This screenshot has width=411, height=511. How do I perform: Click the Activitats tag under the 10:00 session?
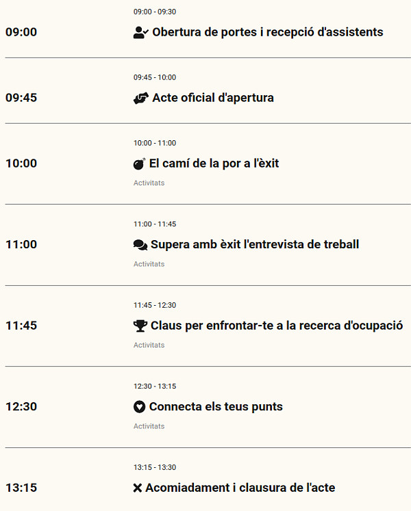point(149,183)
